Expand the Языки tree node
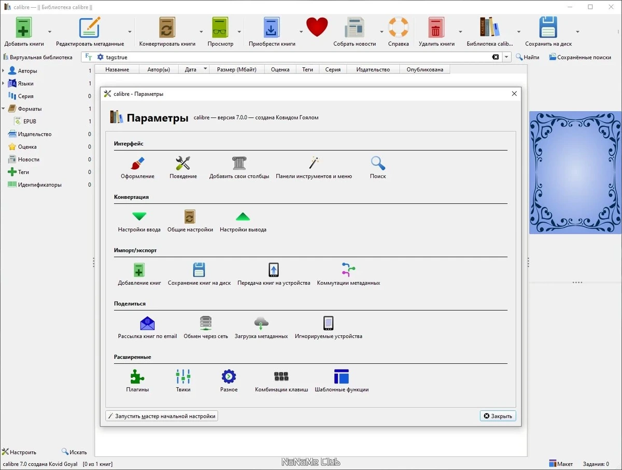Image resolution: width=622 pixels, height=470 pixels. coord(3,83)
